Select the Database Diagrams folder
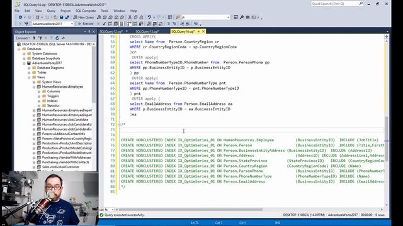The width and height of the screenshot is (403, 226). point(50,68)
